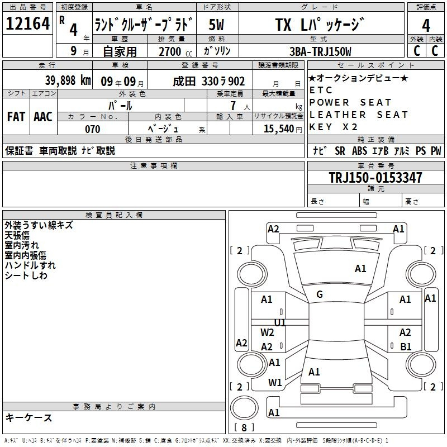Click キーケース office notice
Screen dimensions: 447x447
tap(28, 417)
